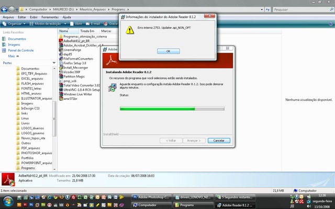This screenshot has height=209, width=335.
Task: Open the Editar menu
Action: coord(22,17)
